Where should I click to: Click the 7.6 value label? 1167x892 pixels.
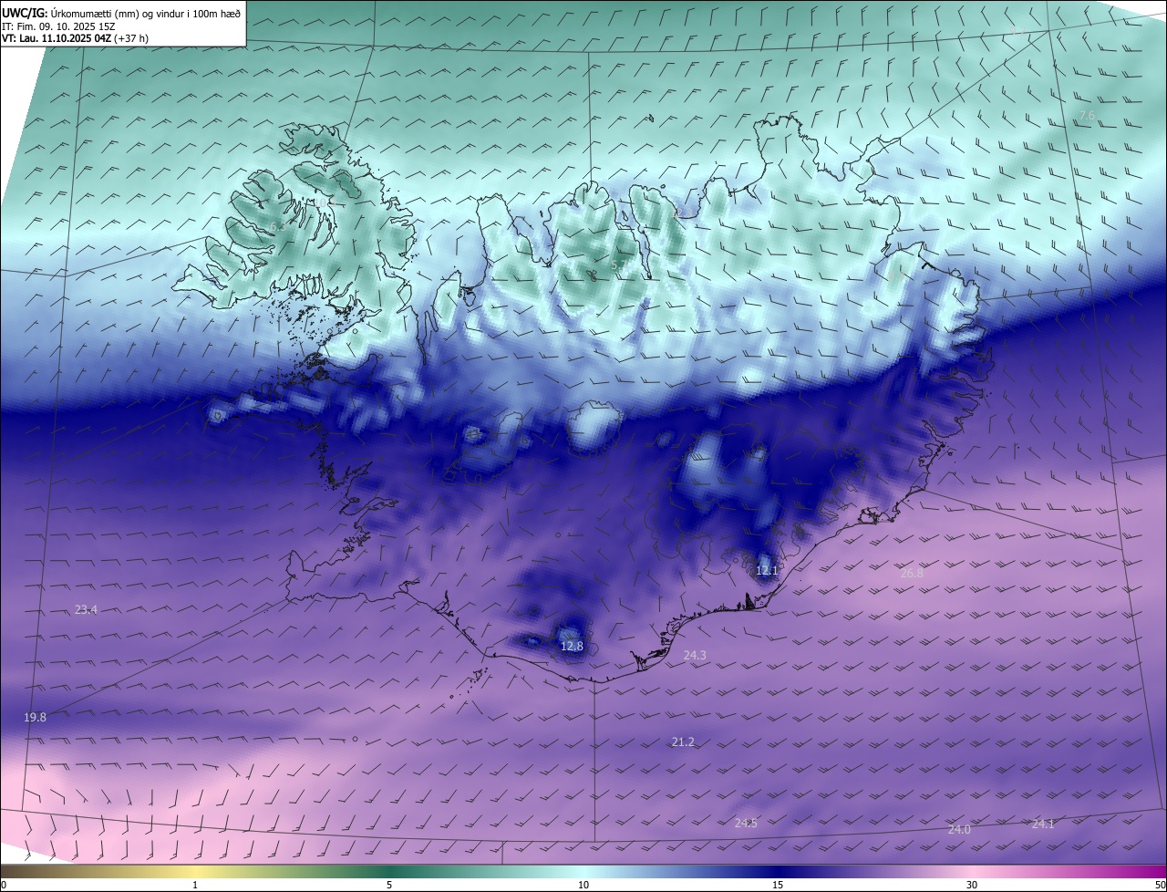(x=1087, y=115)
